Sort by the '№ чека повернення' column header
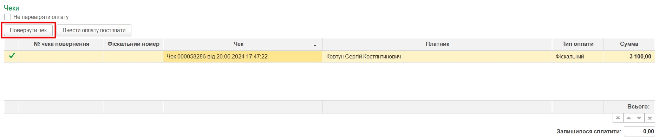 click(x=61, y=44)
